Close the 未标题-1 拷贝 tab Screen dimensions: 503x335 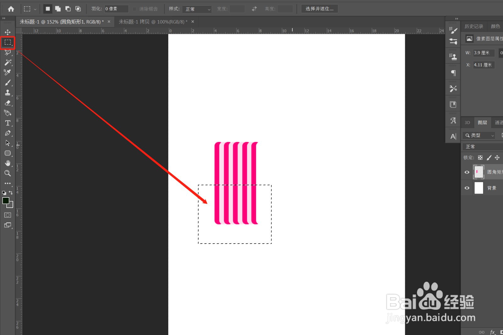(x=193, y=22)
